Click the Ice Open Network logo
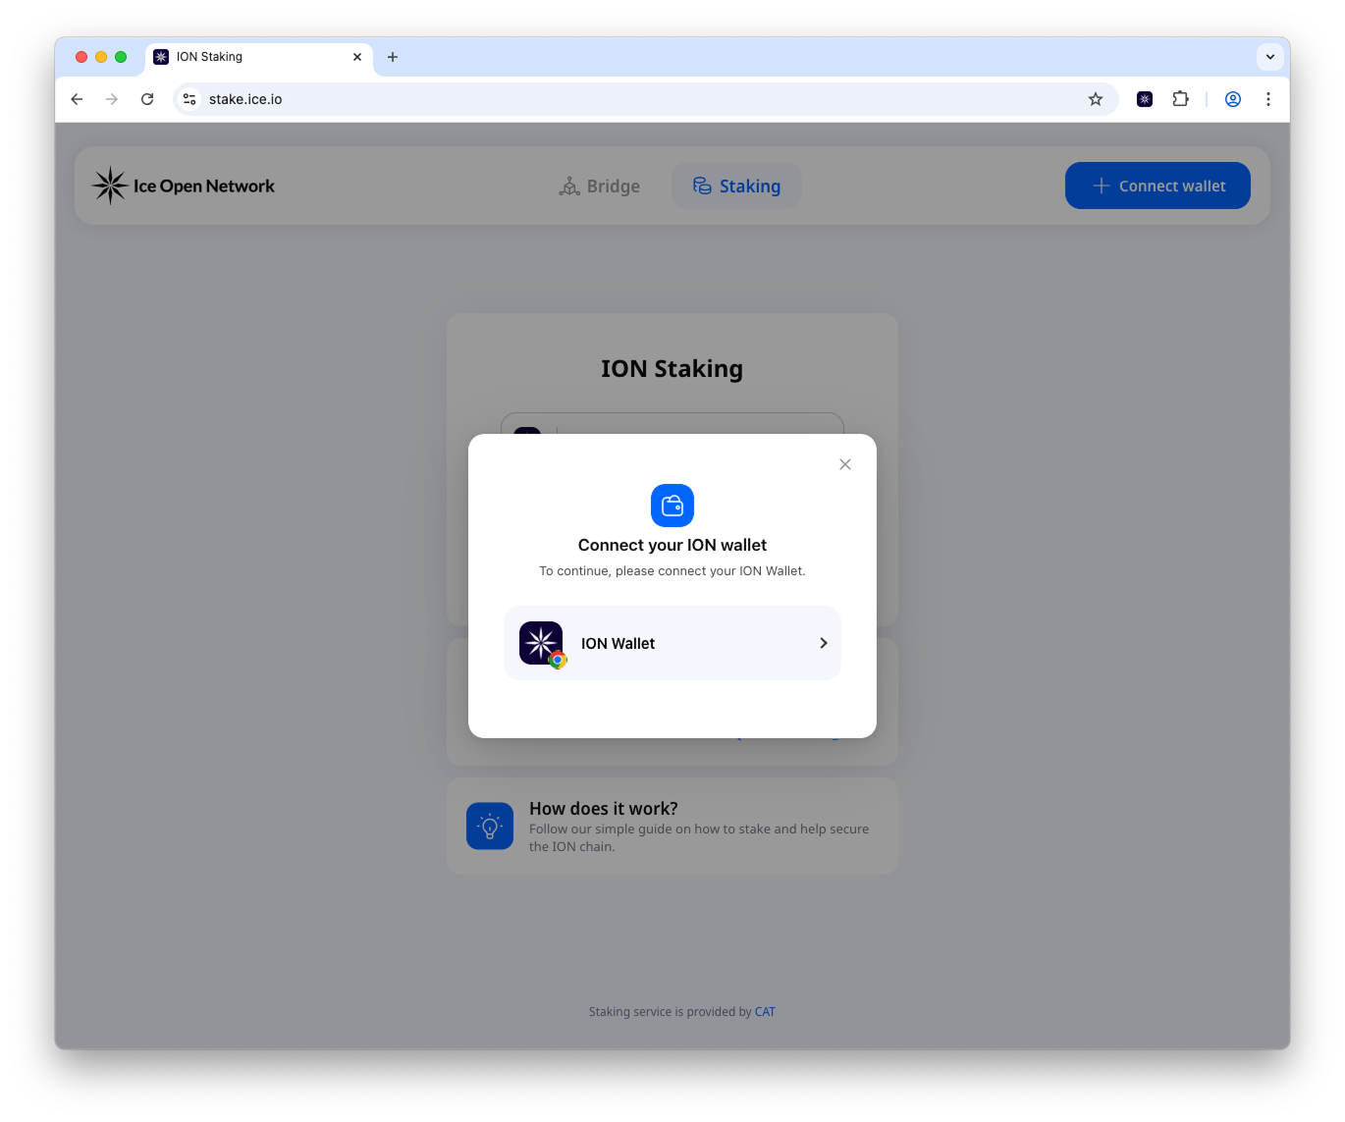Viewport: 1345px width, 1122px height. point(184,186)
